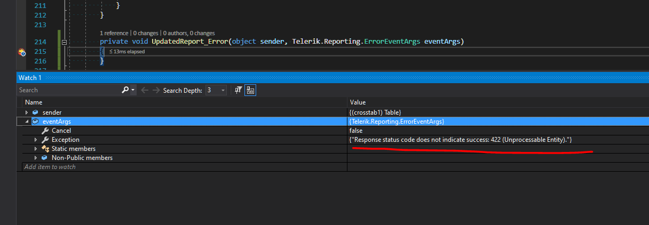Toggle the pinned-items filter icon in Watch toolbar
The height and width of the screenshot is (225, 649).
pyautogui.click(x=239, y=90)
